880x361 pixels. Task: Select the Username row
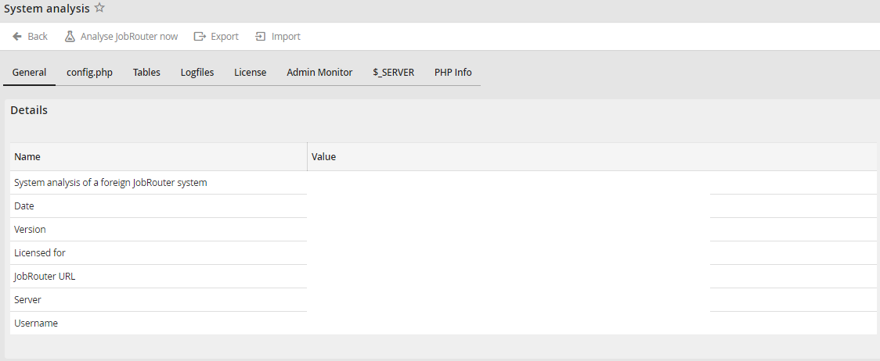point(443,323)
